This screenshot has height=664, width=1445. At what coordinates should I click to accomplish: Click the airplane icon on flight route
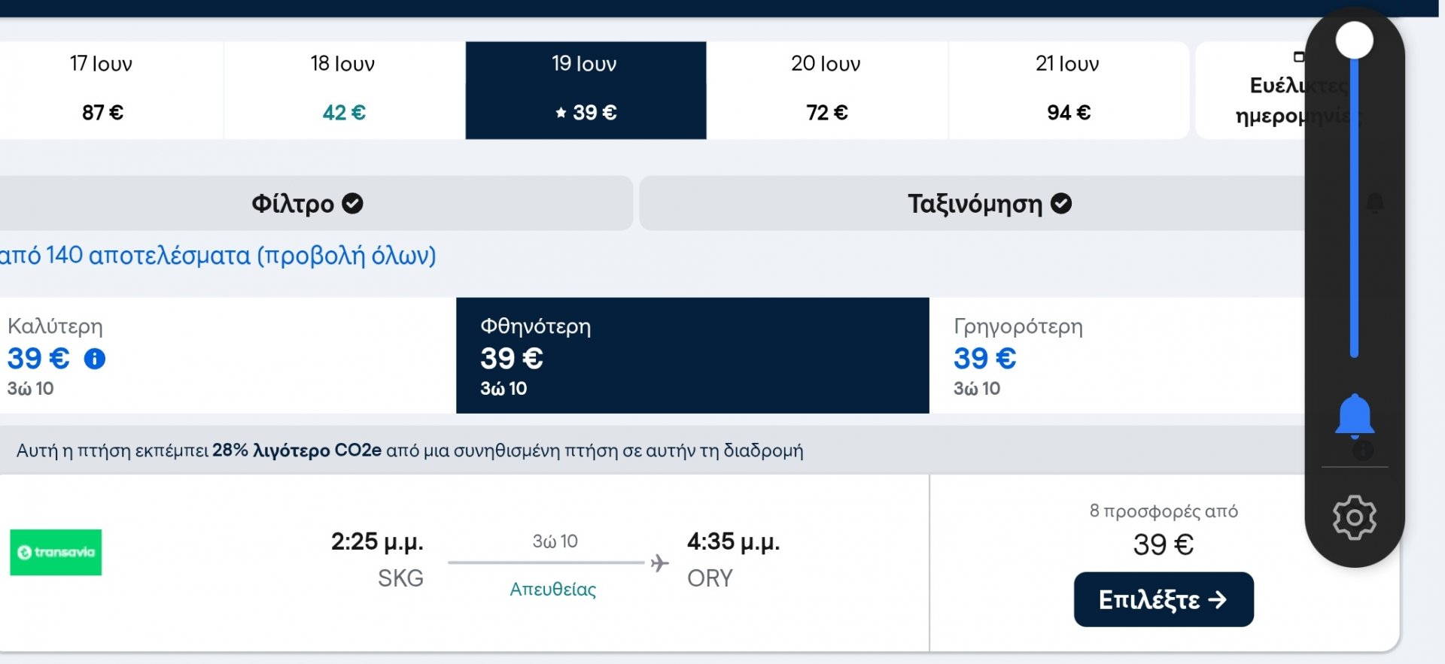pyautogui.click(x=659, y=562)
